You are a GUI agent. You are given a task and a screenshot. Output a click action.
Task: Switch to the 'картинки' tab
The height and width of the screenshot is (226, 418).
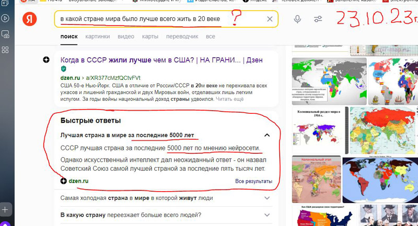[97, 37]
